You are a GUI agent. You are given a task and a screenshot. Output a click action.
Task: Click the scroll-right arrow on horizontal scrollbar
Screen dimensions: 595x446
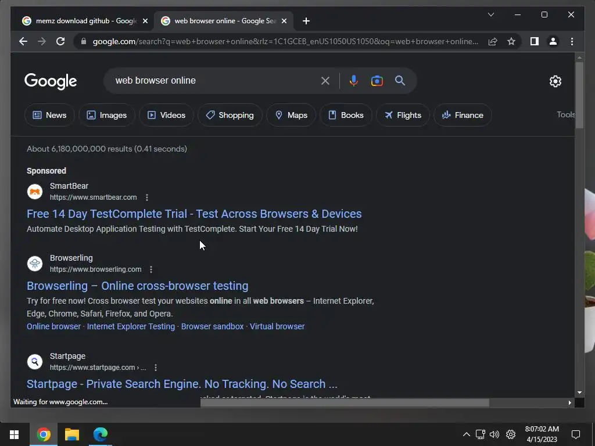(569, 403)
